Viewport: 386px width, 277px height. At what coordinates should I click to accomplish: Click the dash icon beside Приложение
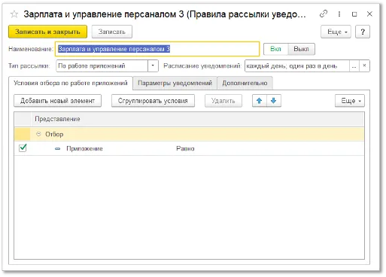coord(57,149)
